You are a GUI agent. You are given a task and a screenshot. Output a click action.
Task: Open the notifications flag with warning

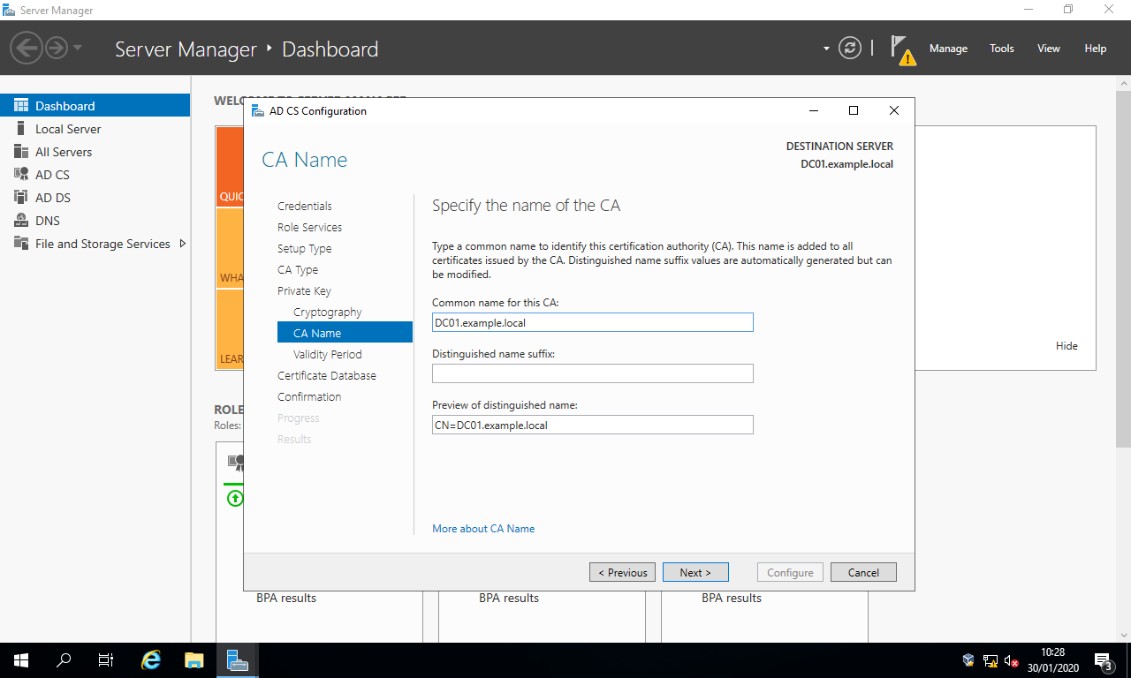(x=902, y=50)
